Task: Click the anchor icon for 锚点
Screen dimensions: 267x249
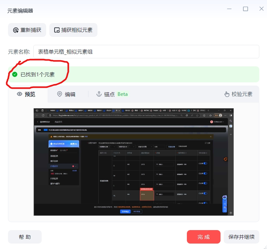Action: click(x=99, y=94)
